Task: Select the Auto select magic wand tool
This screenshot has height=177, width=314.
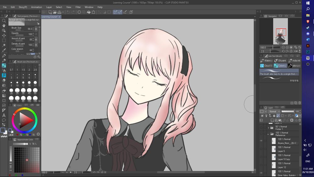Action: [4, 45]
